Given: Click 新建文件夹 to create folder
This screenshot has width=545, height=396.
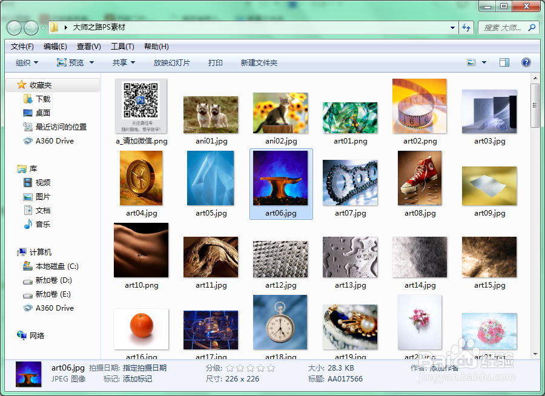Looking at the screenshot, I should coord(259,62).
